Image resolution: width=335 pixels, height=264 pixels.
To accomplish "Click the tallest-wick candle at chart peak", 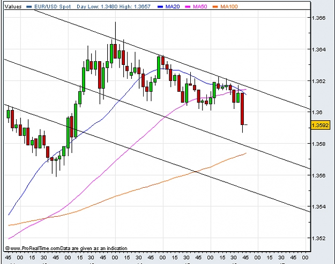I will point(115,51).
